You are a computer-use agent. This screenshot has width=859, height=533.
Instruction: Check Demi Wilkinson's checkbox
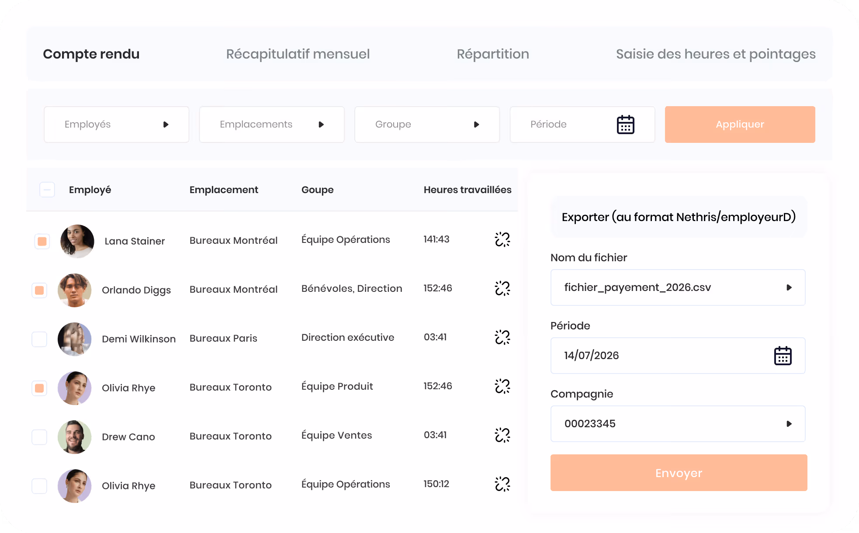[39, 339]
